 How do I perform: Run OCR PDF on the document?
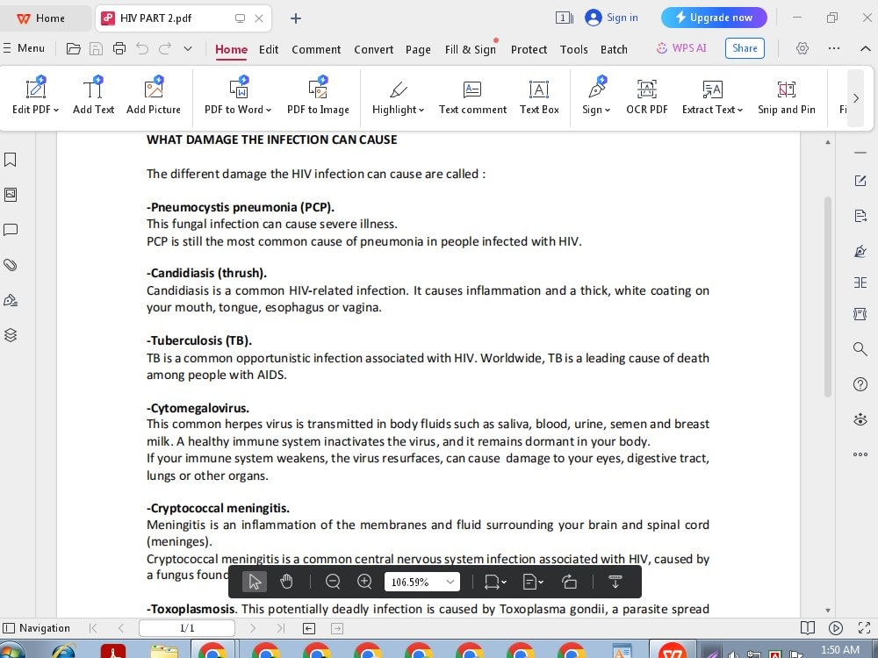tap(647, 97)
